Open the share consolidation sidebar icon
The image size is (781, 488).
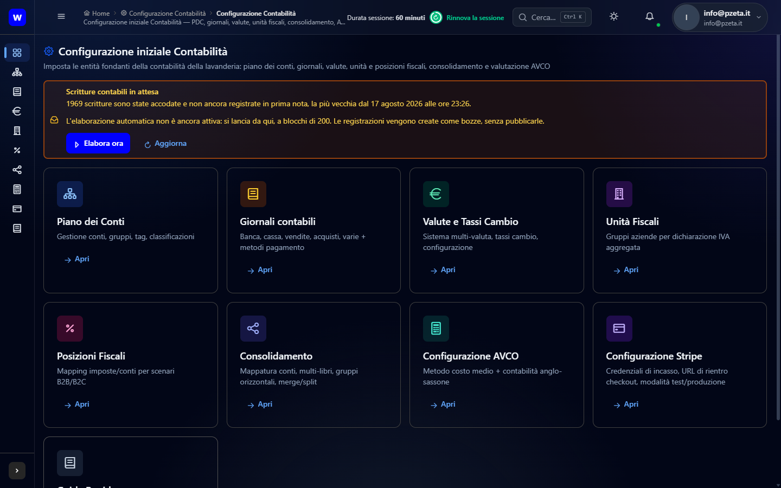click(17, 170)
